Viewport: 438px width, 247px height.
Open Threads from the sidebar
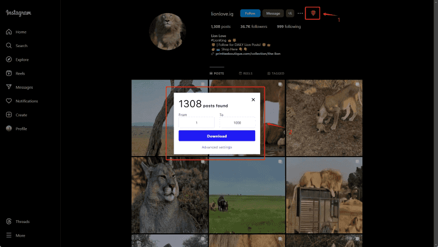tap(9, 222)
